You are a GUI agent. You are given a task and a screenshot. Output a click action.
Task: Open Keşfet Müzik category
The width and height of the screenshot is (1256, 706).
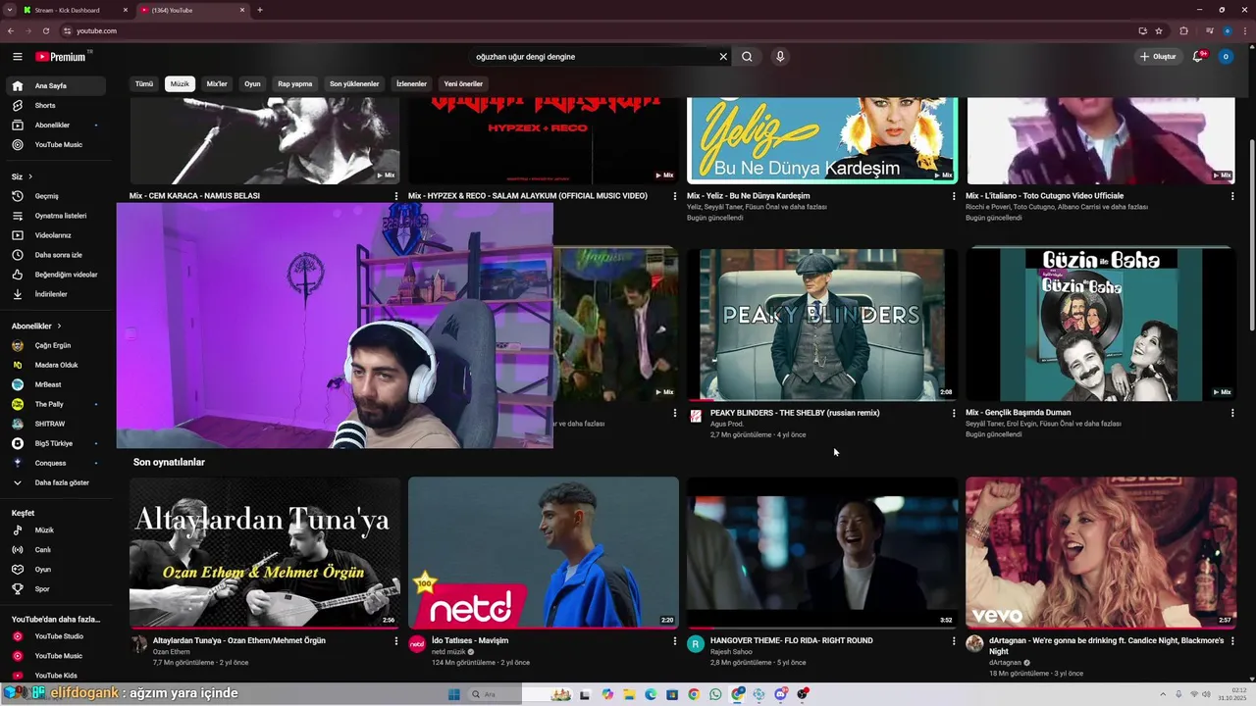56,530
